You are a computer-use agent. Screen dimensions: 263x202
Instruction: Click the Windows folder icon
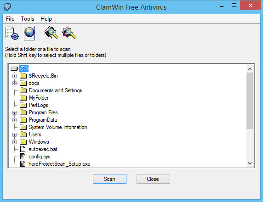tap(23, 142)
